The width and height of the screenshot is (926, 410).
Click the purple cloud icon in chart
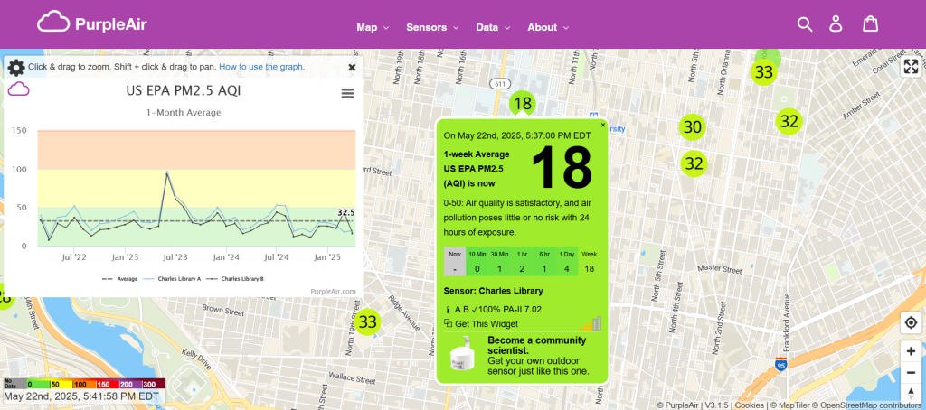(18, 89)
